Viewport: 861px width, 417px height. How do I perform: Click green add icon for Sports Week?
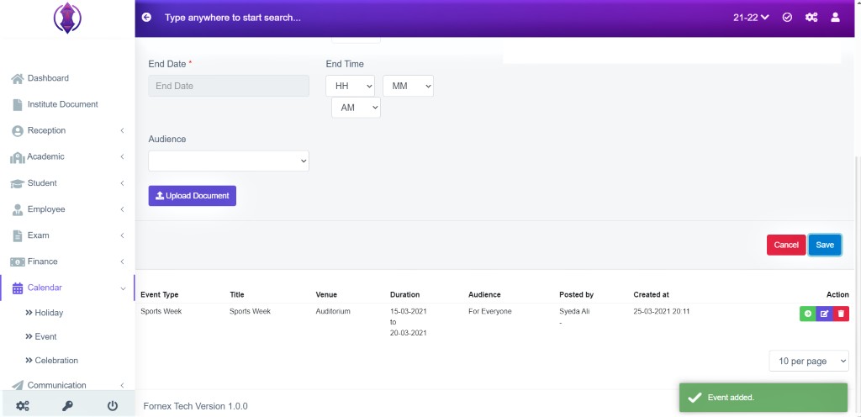pyautogui.click(x=808, y=314)
